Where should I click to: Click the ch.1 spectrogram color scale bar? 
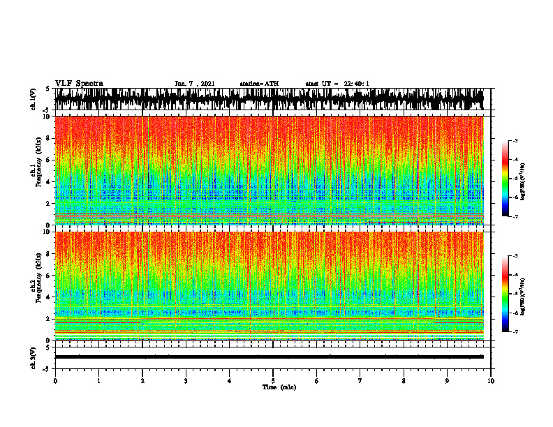point(505,179)
